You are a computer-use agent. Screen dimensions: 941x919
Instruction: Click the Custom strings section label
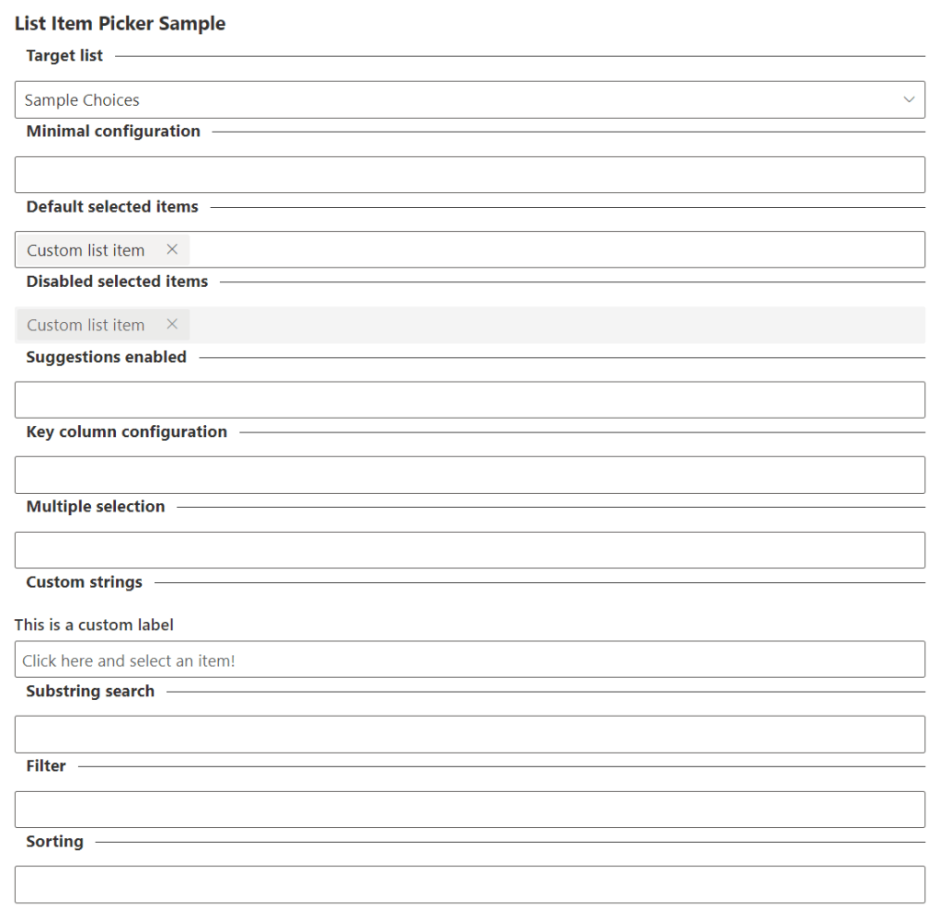point(85,582)
